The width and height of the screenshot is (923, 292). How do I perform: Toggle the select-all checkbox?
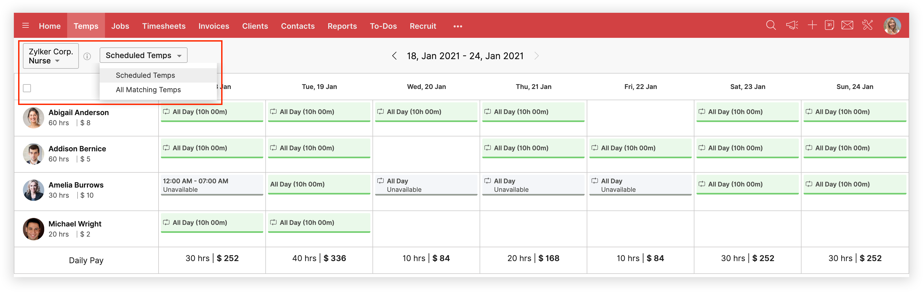coord(27,88)
